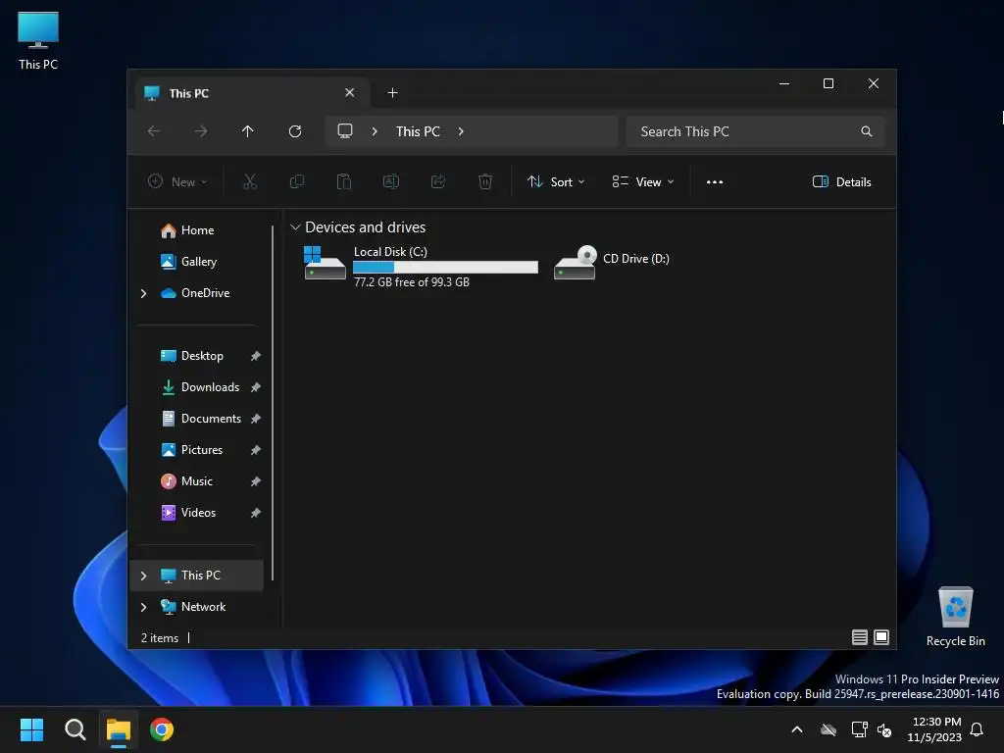Launch Google Chrome from taskbar

(x=162, y=729)
